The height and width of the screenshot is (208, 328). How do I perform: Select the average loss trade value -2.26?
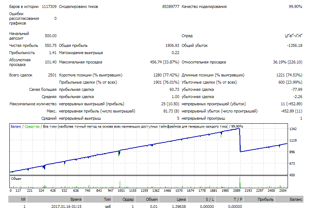(x=298, y=97)
